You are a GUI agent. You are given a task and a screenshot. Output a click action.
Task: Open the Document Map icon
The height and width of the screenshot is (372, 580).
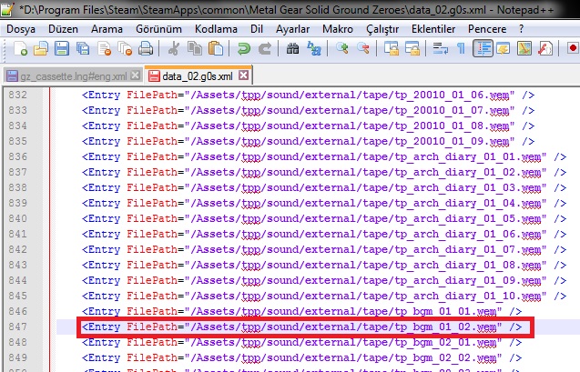(524, 48)
